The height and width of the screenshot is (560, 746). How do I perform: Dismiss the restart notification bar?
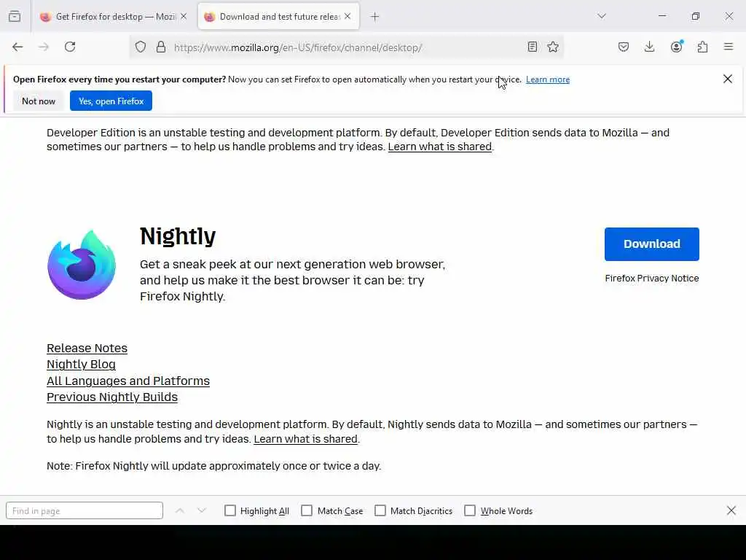(x=728, y=79)
